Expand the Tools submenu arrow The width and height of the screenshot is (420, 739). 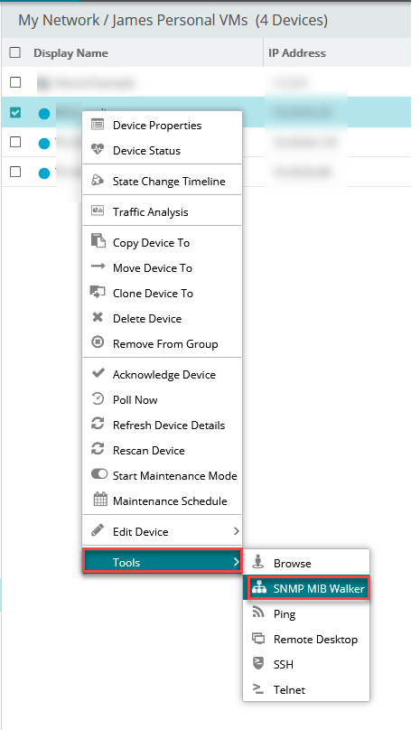tap(236, 561)
